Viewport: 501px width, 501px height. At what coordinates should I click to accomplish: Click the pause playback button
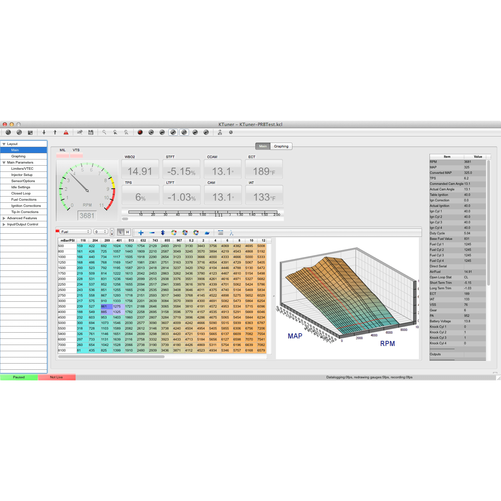pos(184,132)
